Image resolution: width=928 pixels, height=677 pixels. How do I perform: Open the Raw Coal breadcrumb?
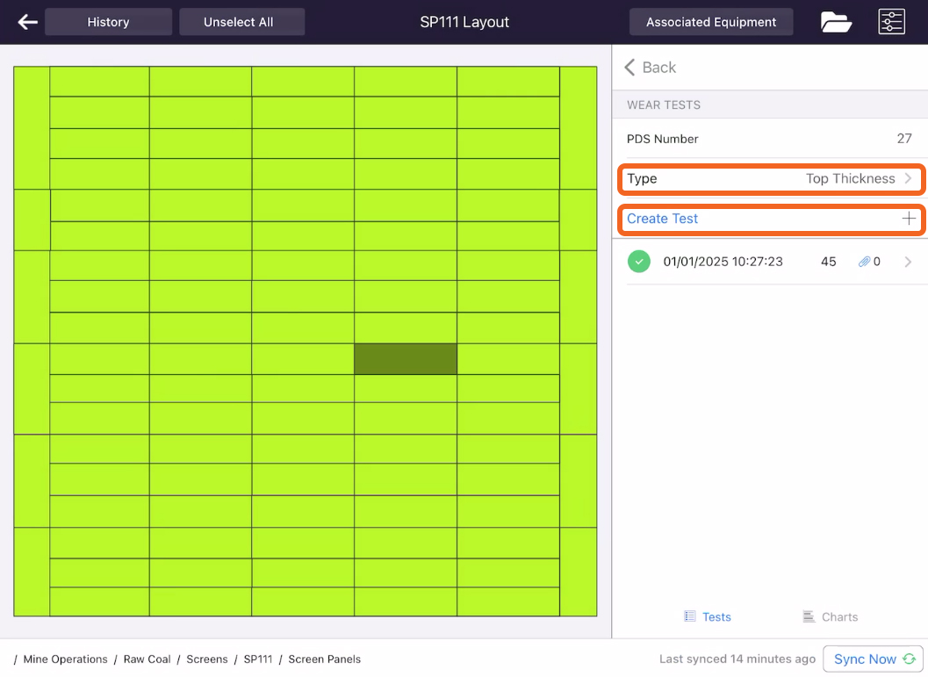click(x=147, y=659)
